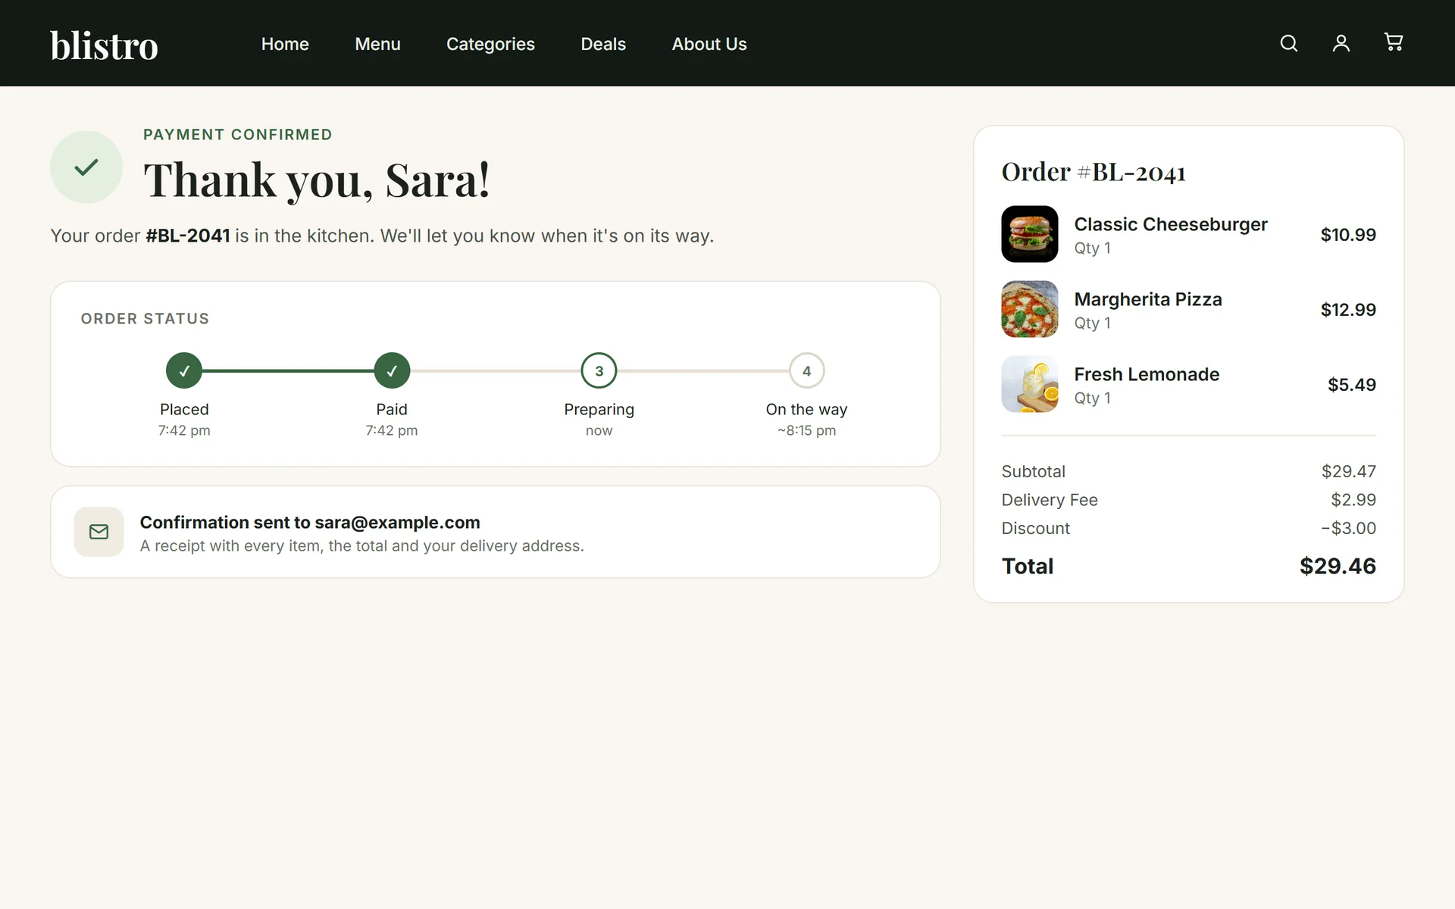Screen dimensions: 1455x909
Task: Click the Paid step checkmark circle
Action: coord(392,370)
